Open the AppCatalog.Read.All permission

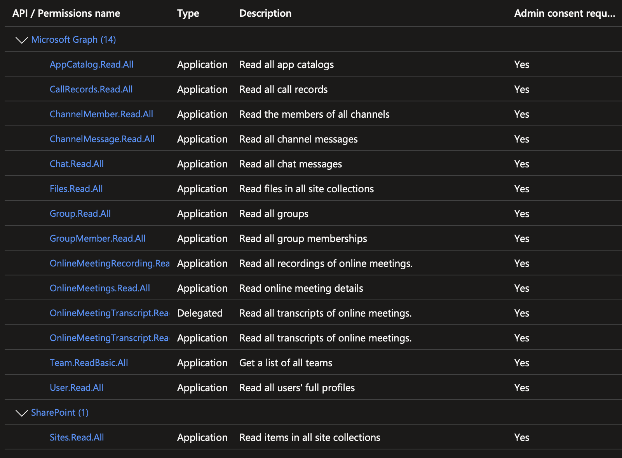pos(92,64)
